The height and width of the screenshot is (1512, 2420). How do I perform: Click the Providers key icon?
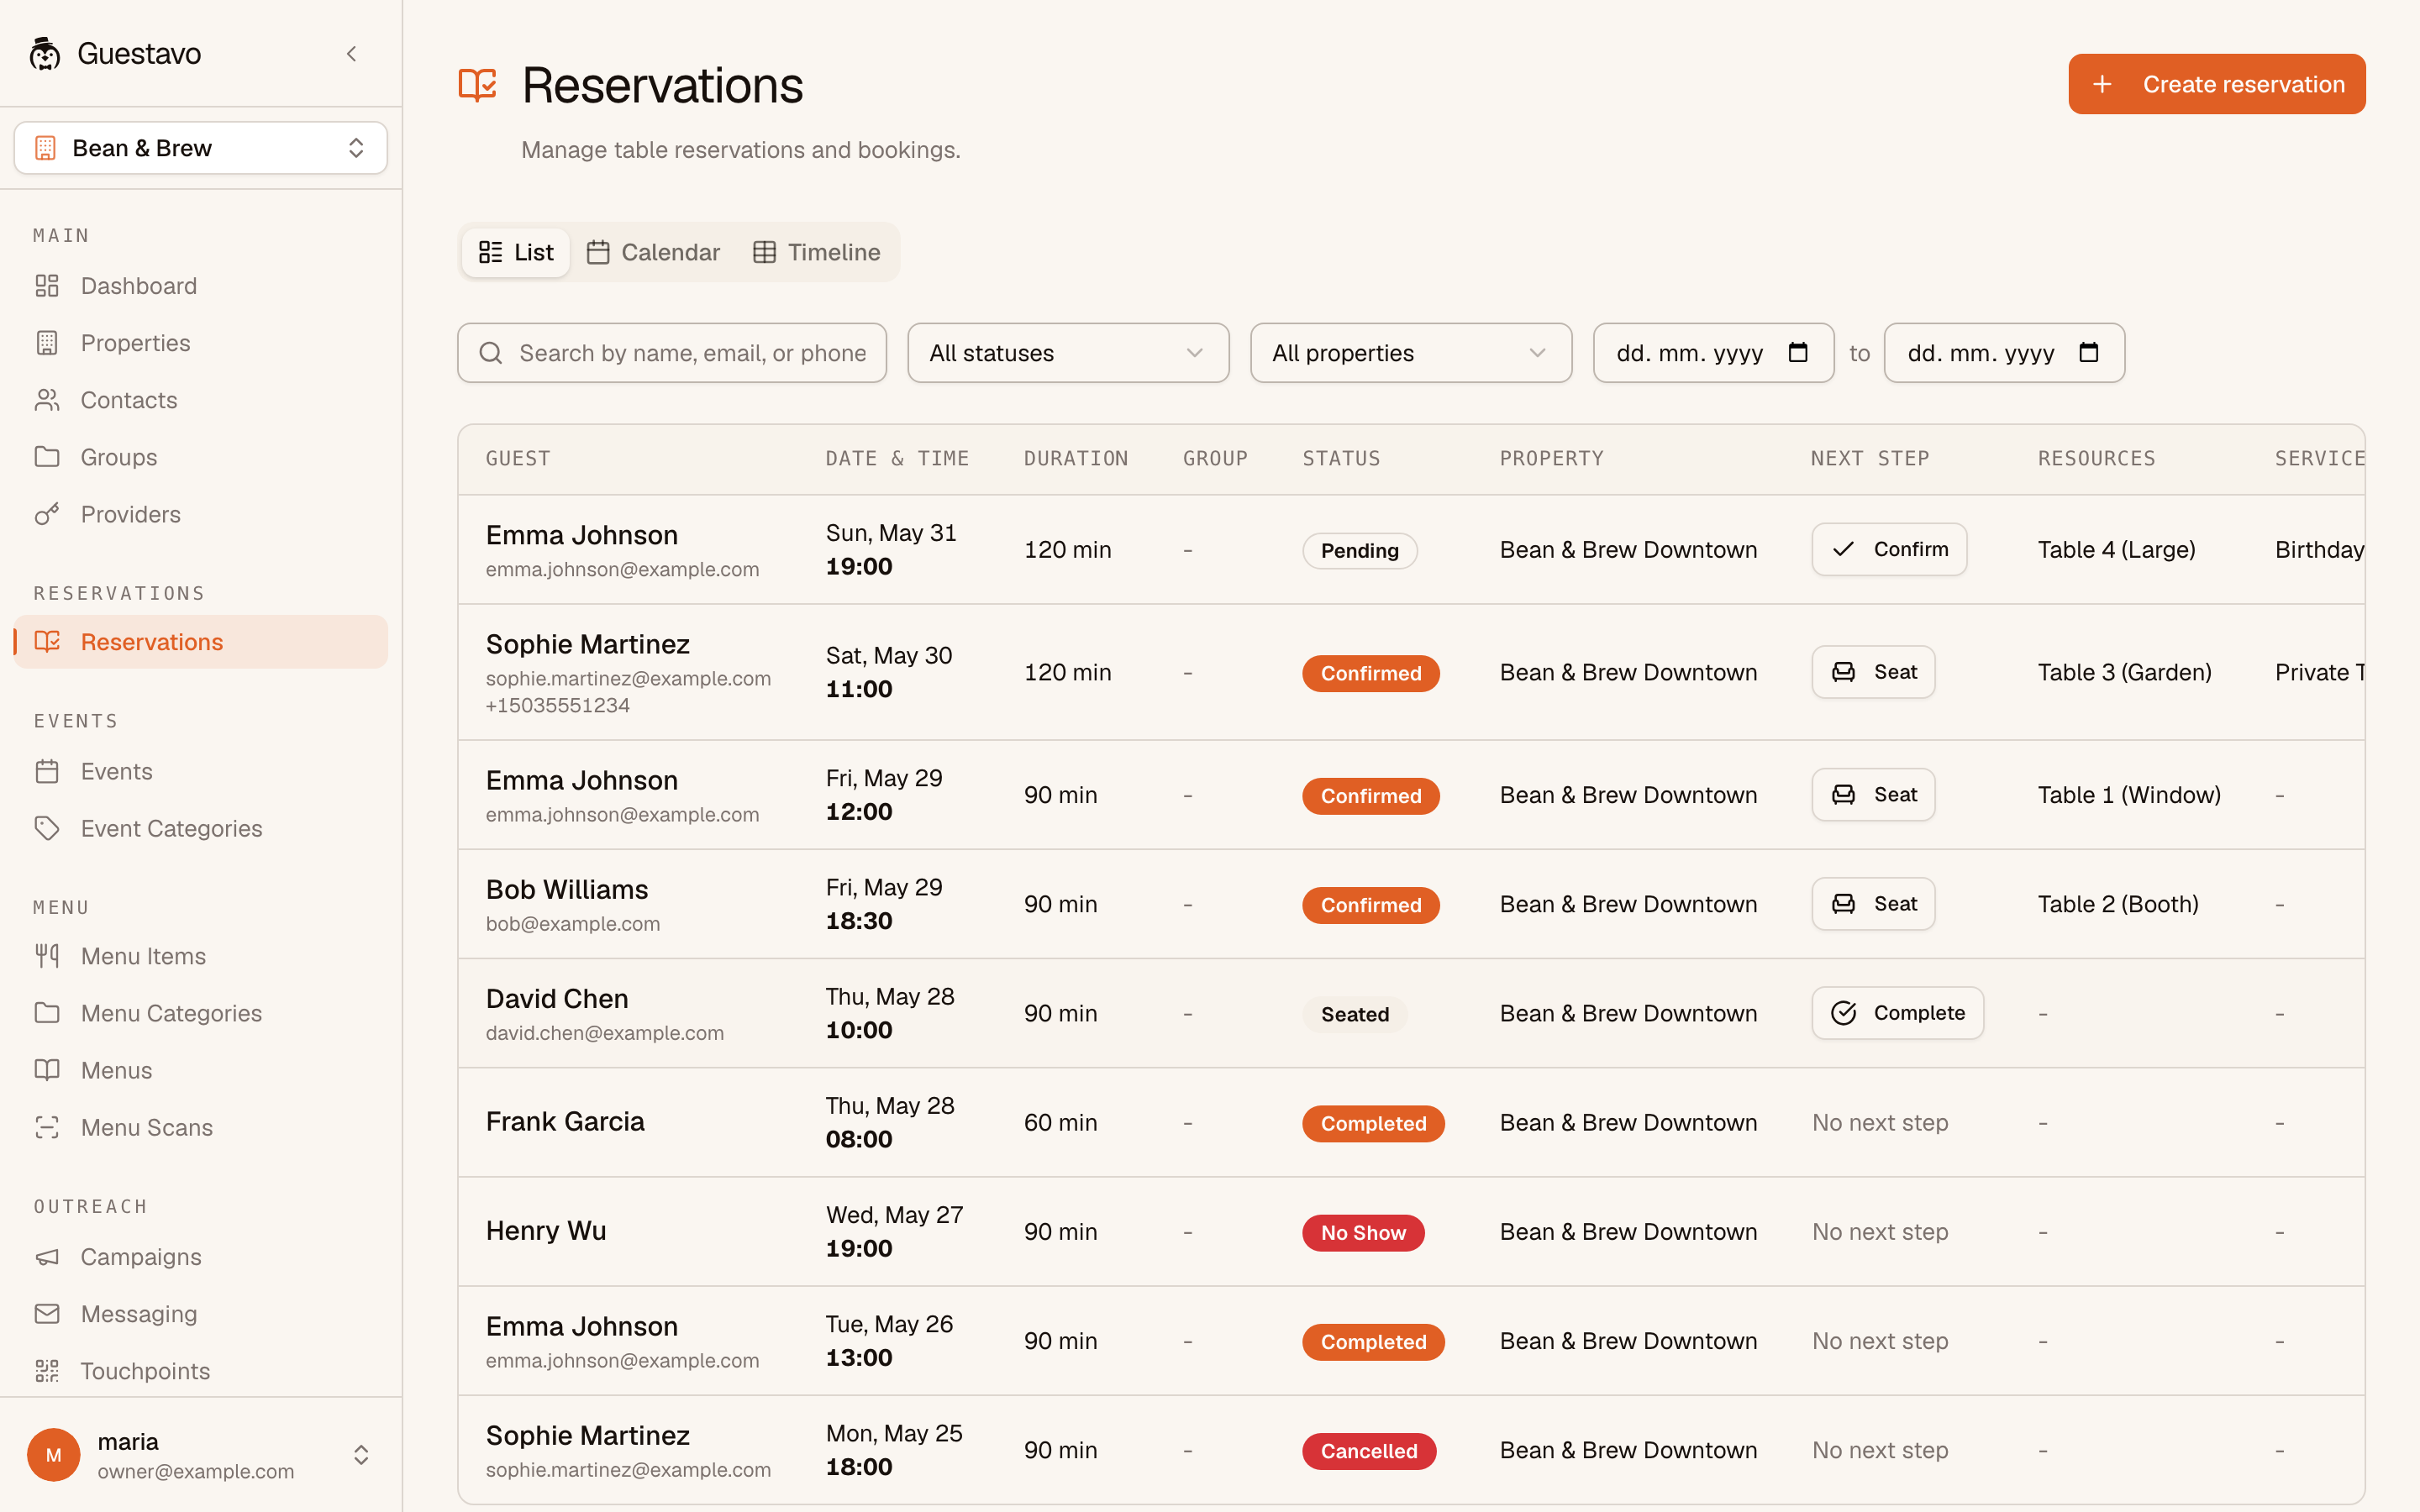click(47, 514)
